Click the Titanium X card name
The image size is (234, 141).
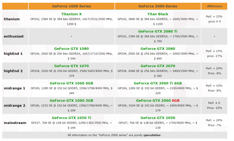(x=71, y=14)
